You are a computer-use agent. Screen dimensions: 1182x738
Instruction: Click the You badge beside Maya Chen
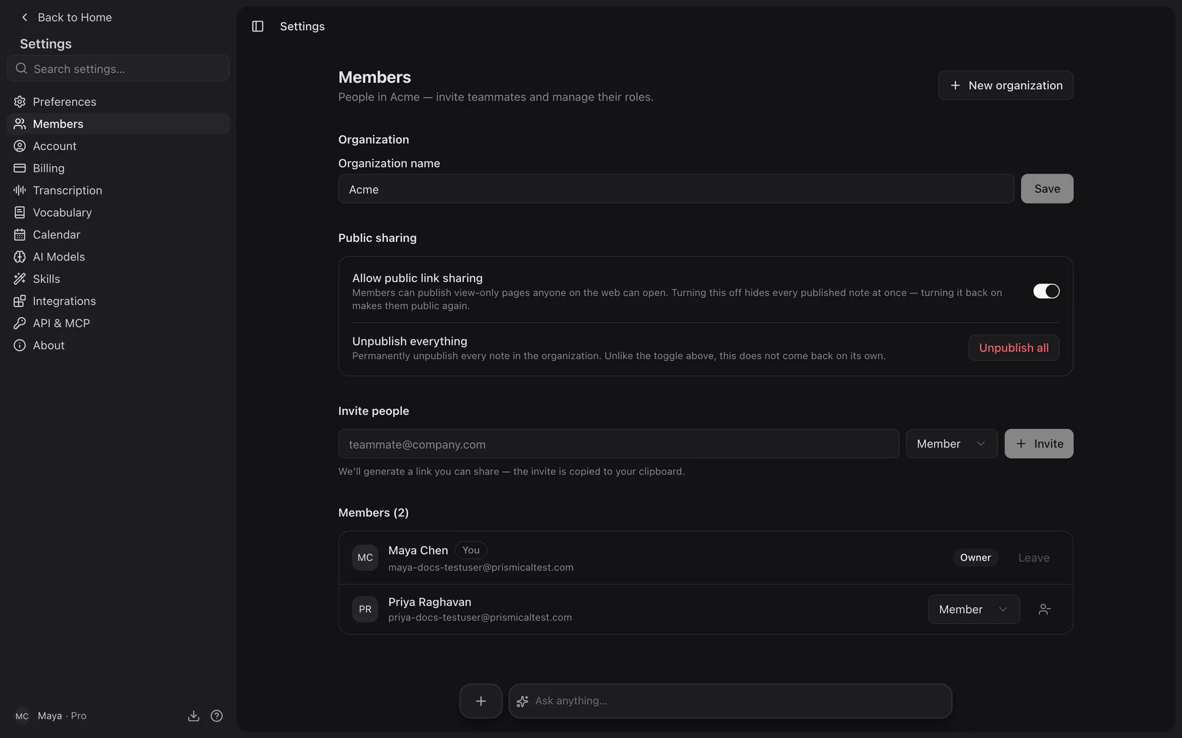coord(471,550)
